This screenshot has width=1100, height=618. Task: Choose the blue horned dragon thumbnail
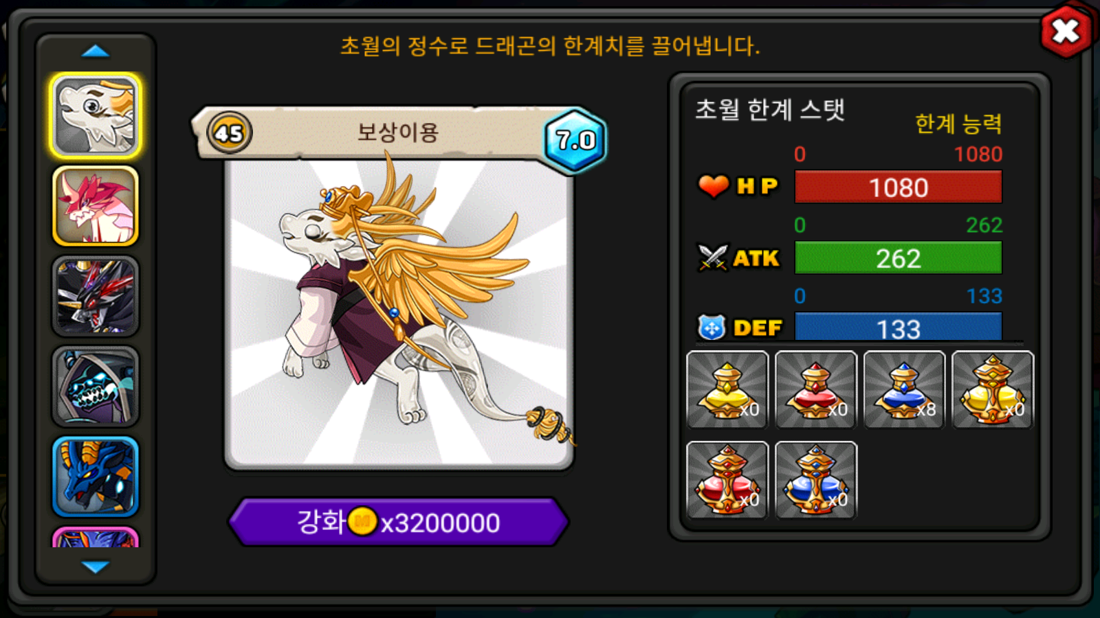pyautogui.click(x=96, y=477)
